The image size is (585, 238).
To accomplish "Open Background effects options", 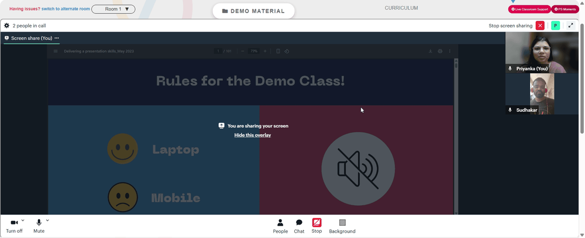I will (342, 226).
